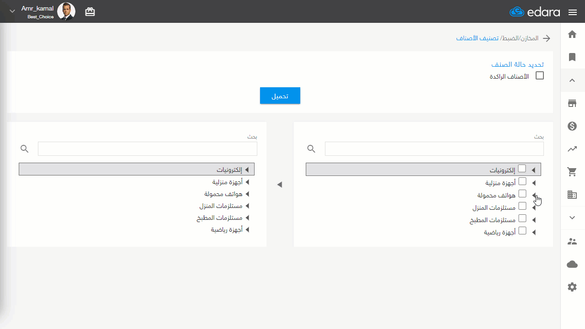Click the back arrow in breadcrumb
The image size is (585, 329).
547,38
